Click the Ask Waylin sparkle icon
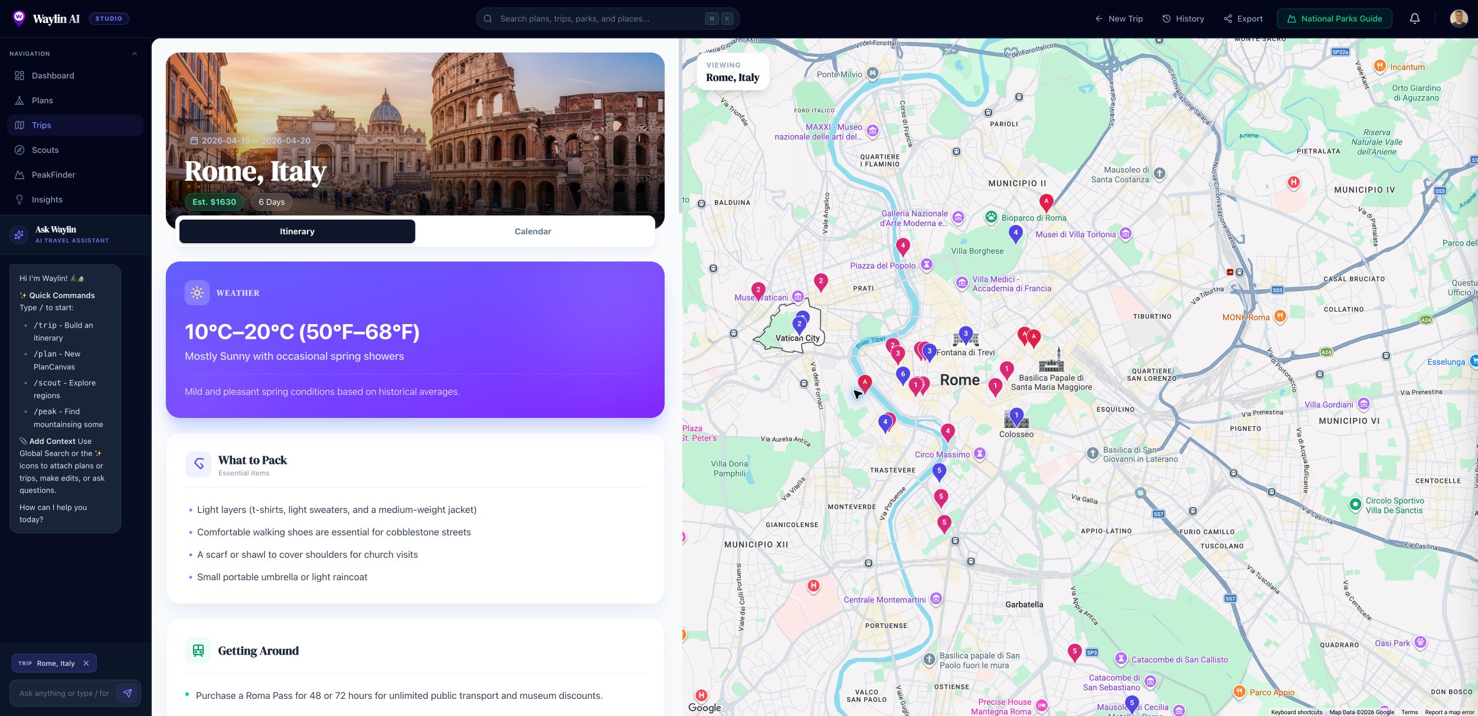Screen dimensions: 1478x716 click(19, 234)
